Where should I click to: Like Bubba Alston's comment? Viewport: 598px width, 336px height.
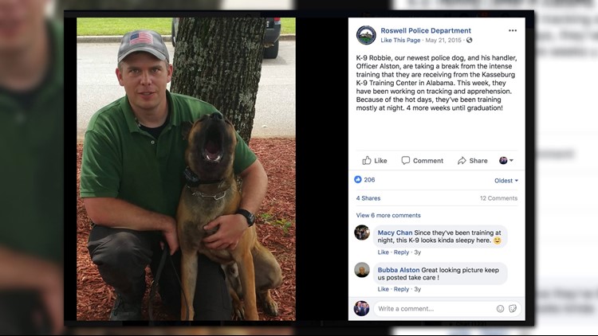coord(383,289)
